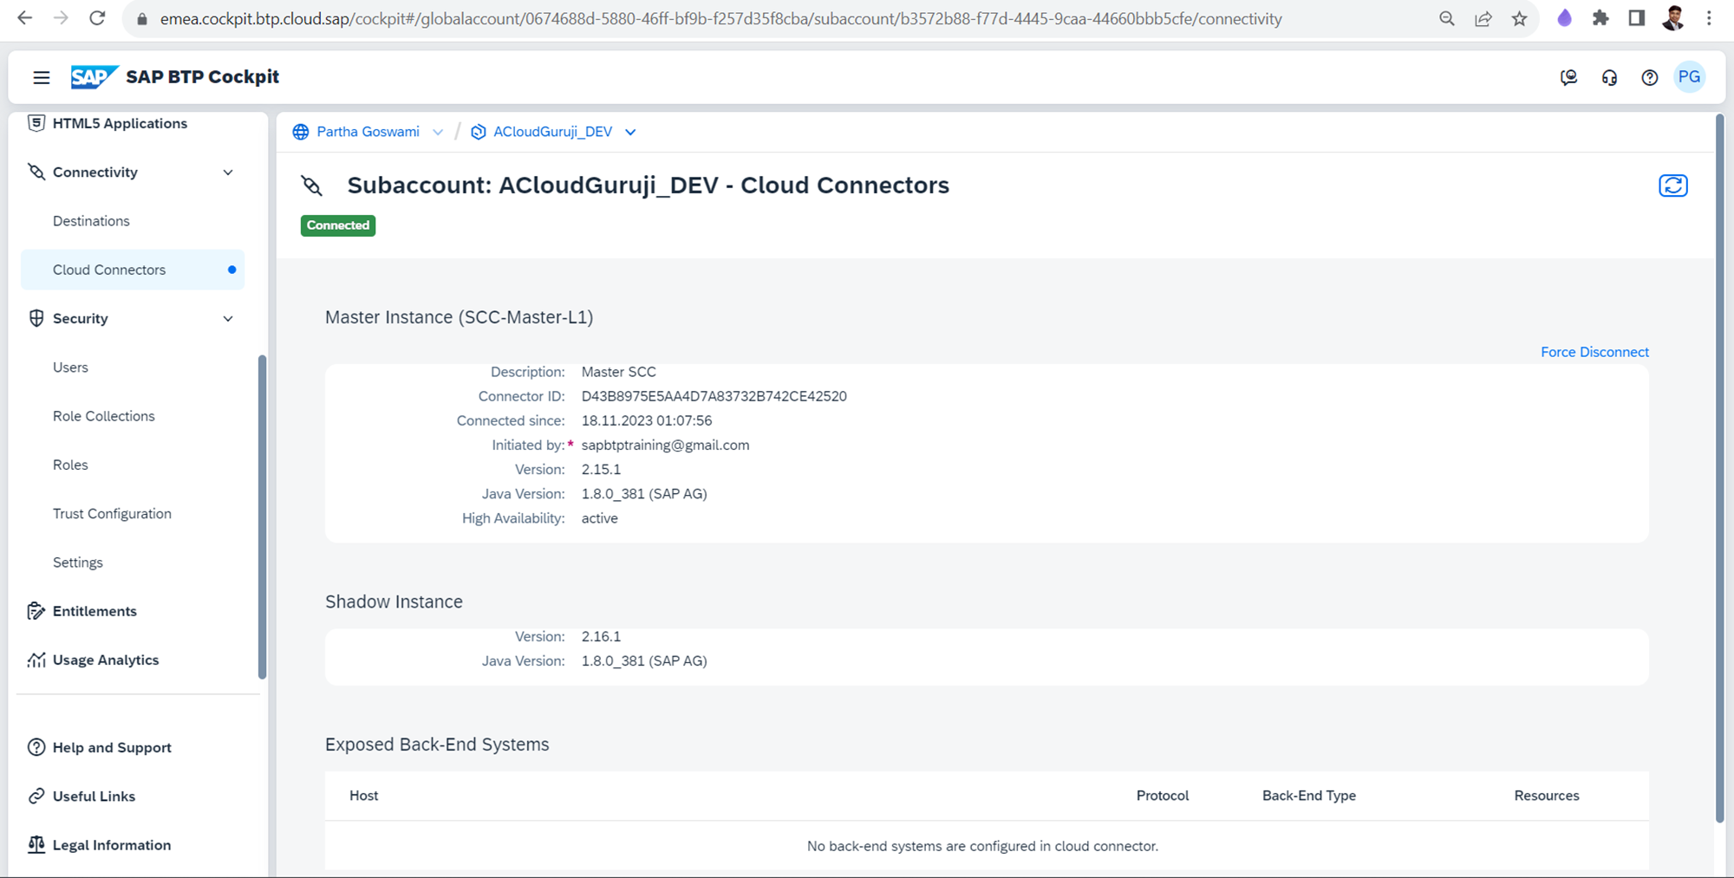This screenshot has width=1734, height=878.
Task: Open the feedback chat icon in header
Action: [x=1568, y=77]
